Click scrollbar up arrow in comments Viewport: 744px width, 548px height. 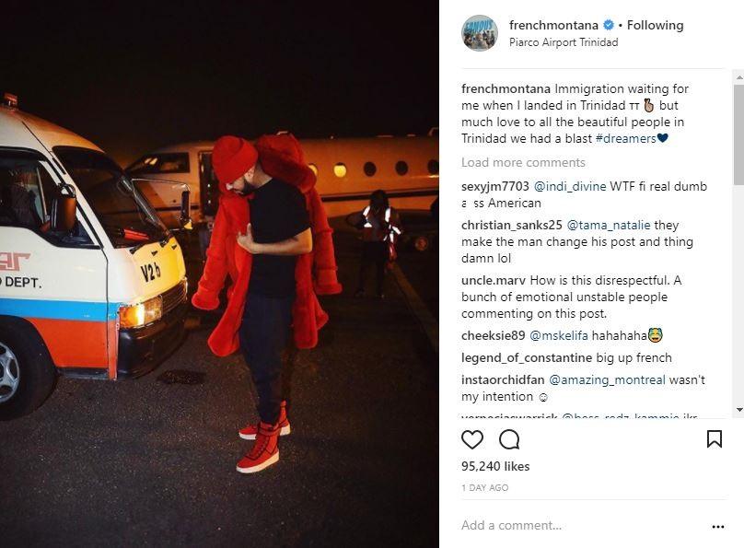coord(738,76)
